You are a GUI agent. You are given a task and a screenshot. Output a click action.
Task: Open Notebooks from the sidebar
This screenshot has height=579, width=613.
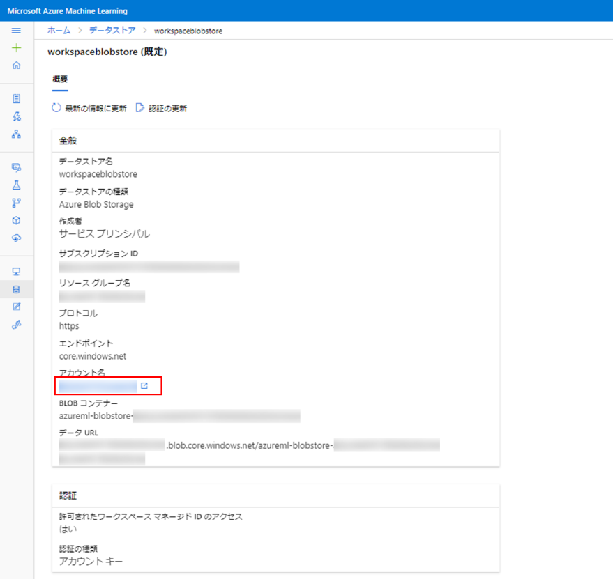16,98
